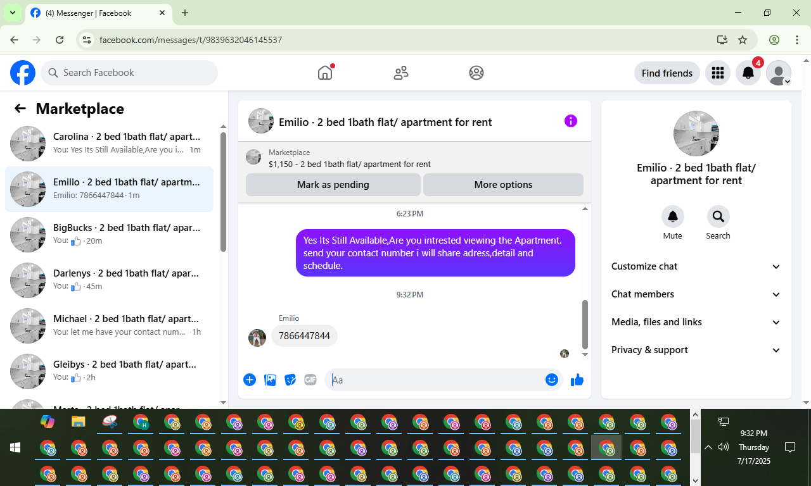Search in conversation using magnifier icon
This screenshot has width=811, height=486.
tap(718, 217)
